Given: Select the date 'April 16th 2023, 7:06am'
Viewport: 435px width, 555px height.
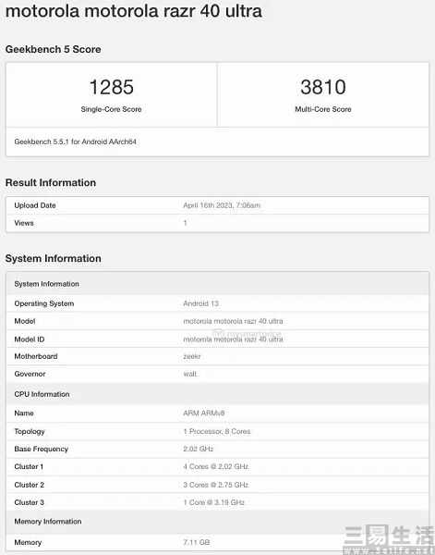Looking at the screenshot, I should [222, 205].
